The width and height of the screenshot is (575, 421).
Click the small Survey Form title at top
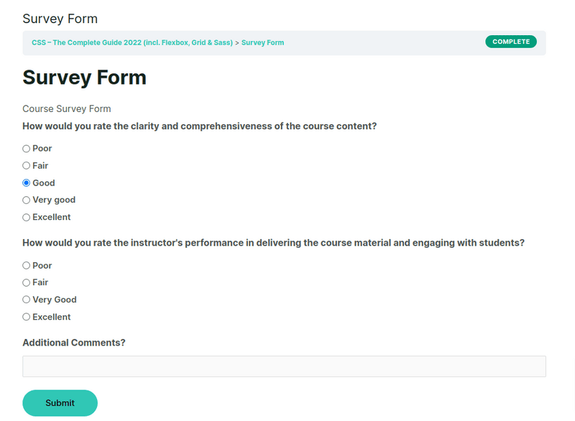coord(60,18)
